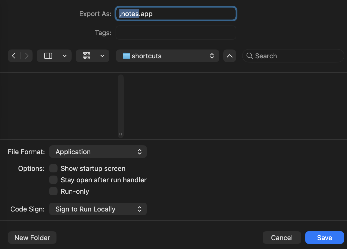Open the Code Sign dropdown
347x249 pixels.
[x=98, y=209]
